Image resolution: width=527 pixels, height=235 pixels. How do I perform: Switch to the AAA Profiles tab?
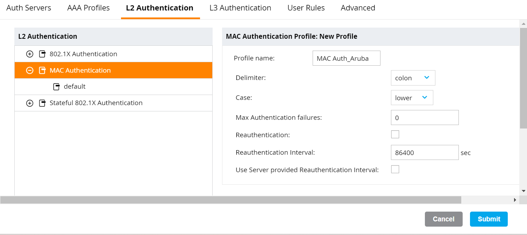tap(88, 8)
